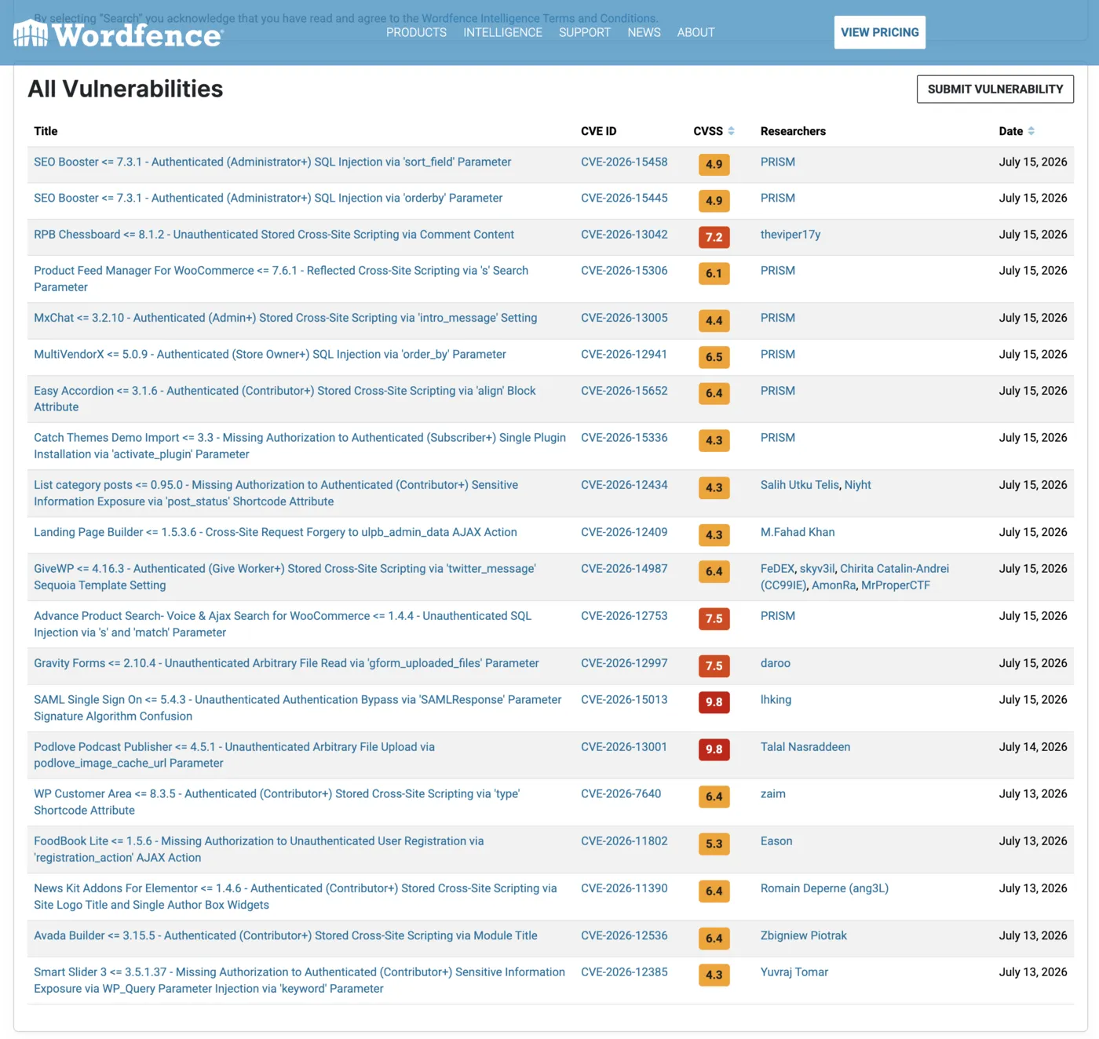Click the Wordfence logo
The image size is (1099, 1039).
(x=119, y=34)
